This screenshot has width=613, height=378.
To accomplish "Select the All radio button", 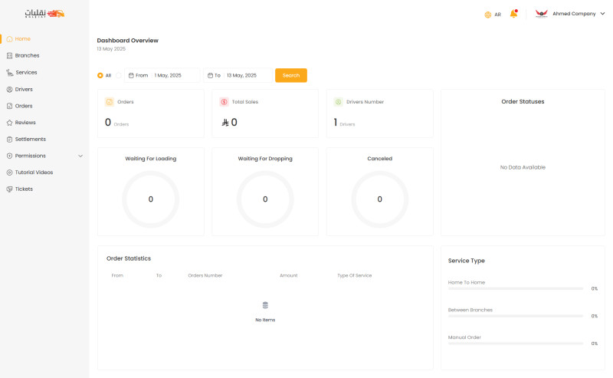I will 100,75.
